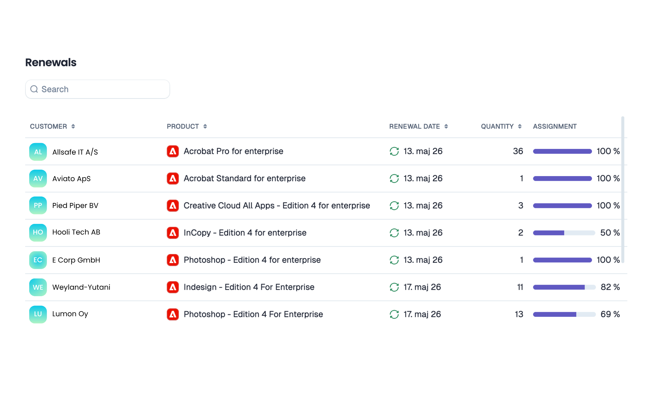
Task: Click auto-renew icon in E Corp GmbH row
Action: coord(394,260)
